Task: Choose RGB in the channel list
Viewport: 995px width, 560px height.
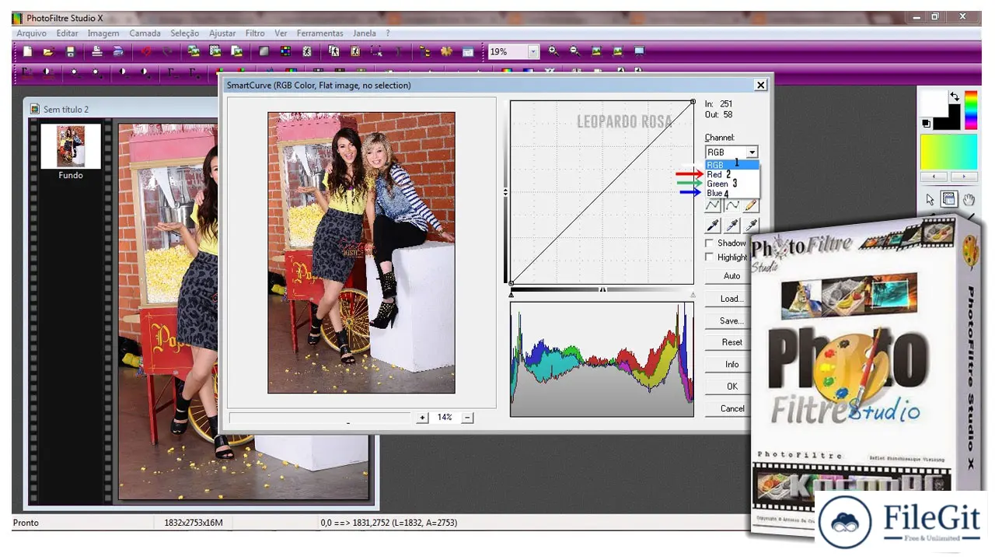Action: 731,165
